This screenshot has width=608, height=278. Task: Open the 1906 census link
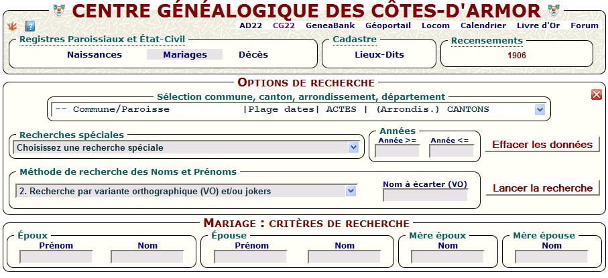pos(517,56)
